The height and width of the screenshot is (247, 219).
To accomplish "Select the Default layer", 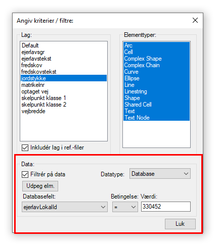I will click(64, 45).
